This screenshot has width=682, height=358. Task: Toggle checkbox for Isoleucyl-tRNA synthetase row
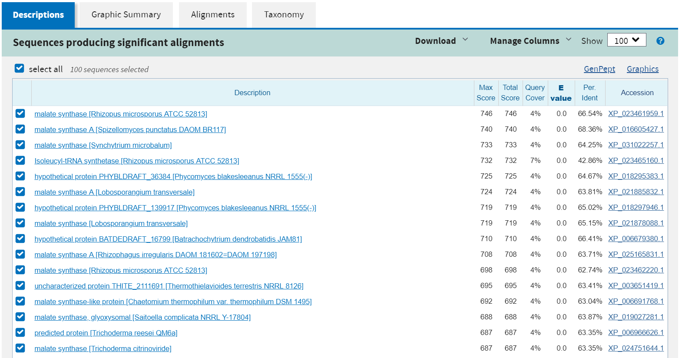coord(20,160)
